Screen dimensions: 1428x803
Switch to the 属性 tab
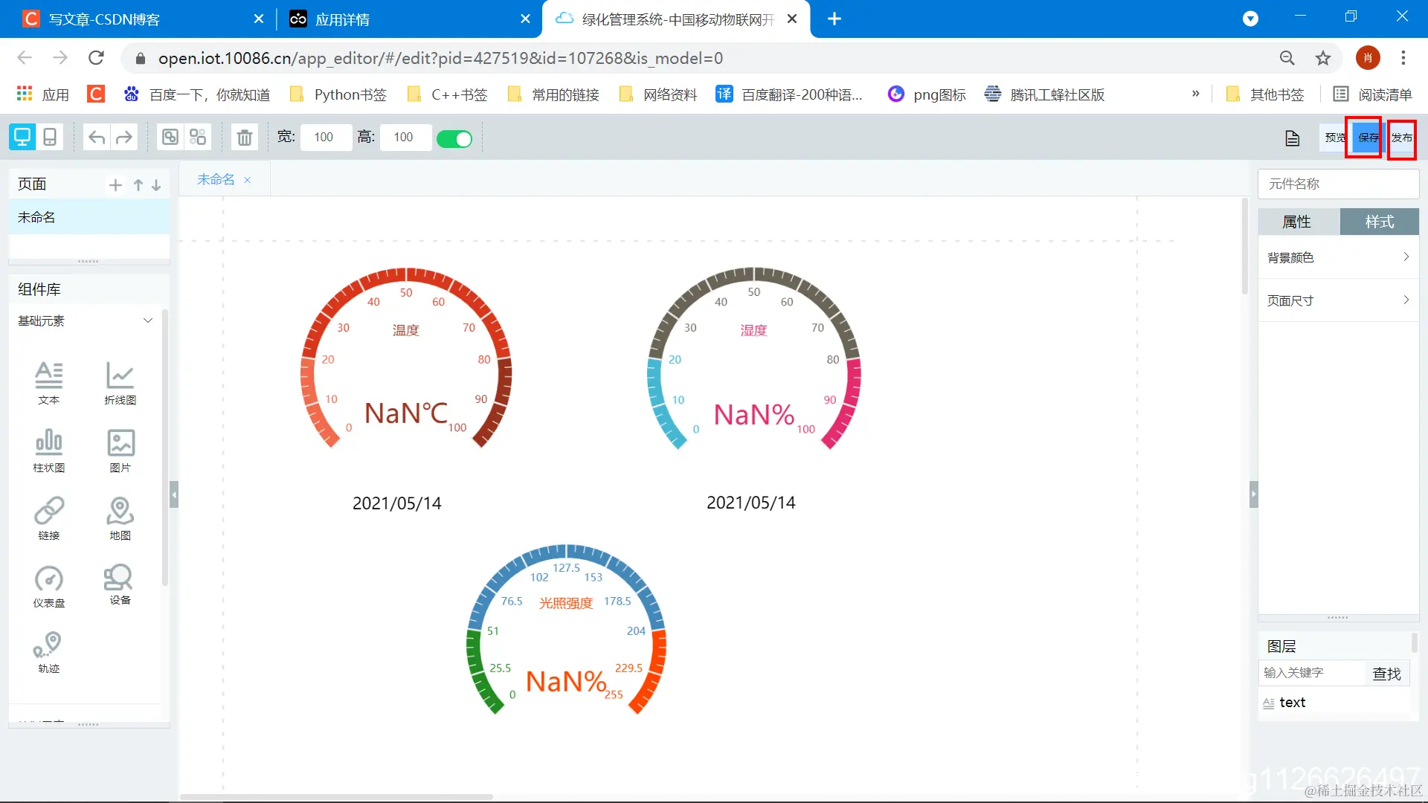click(x=1298, y=222)
